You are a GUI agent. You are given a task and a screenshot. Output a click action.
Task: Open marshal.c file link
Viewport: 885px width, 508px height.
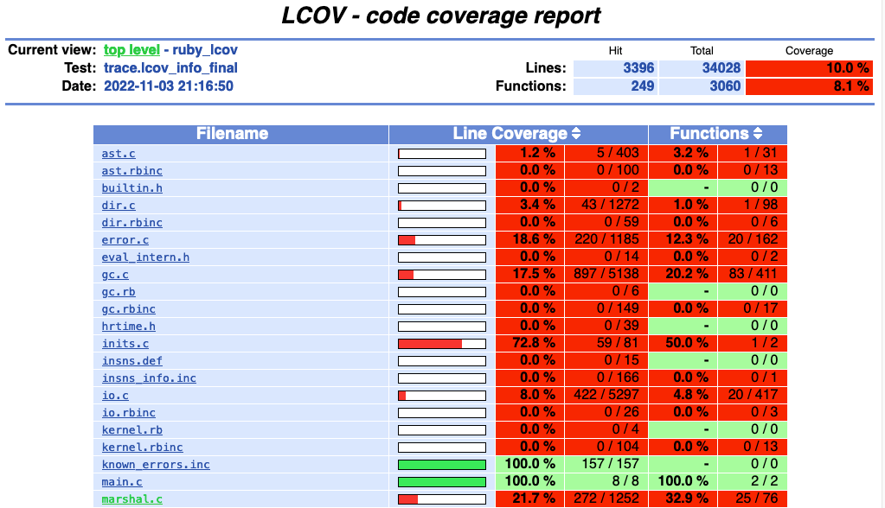131,499
